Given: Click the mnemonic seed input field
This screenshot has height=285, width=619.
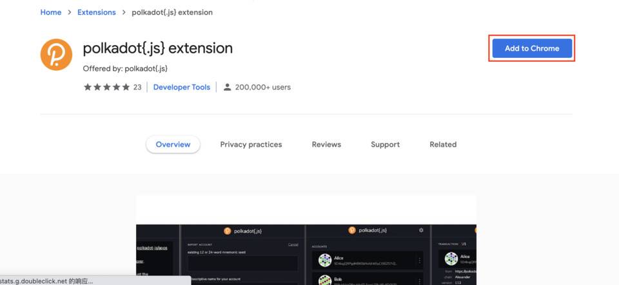Looking at the screenshot, I should (243, 263).
